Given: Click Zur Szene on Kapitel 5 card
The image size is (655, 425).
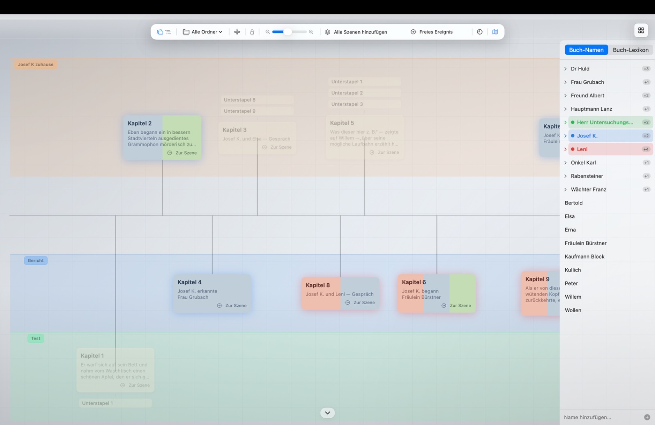Looking at the screenshot, I should [x=384, y=152].
